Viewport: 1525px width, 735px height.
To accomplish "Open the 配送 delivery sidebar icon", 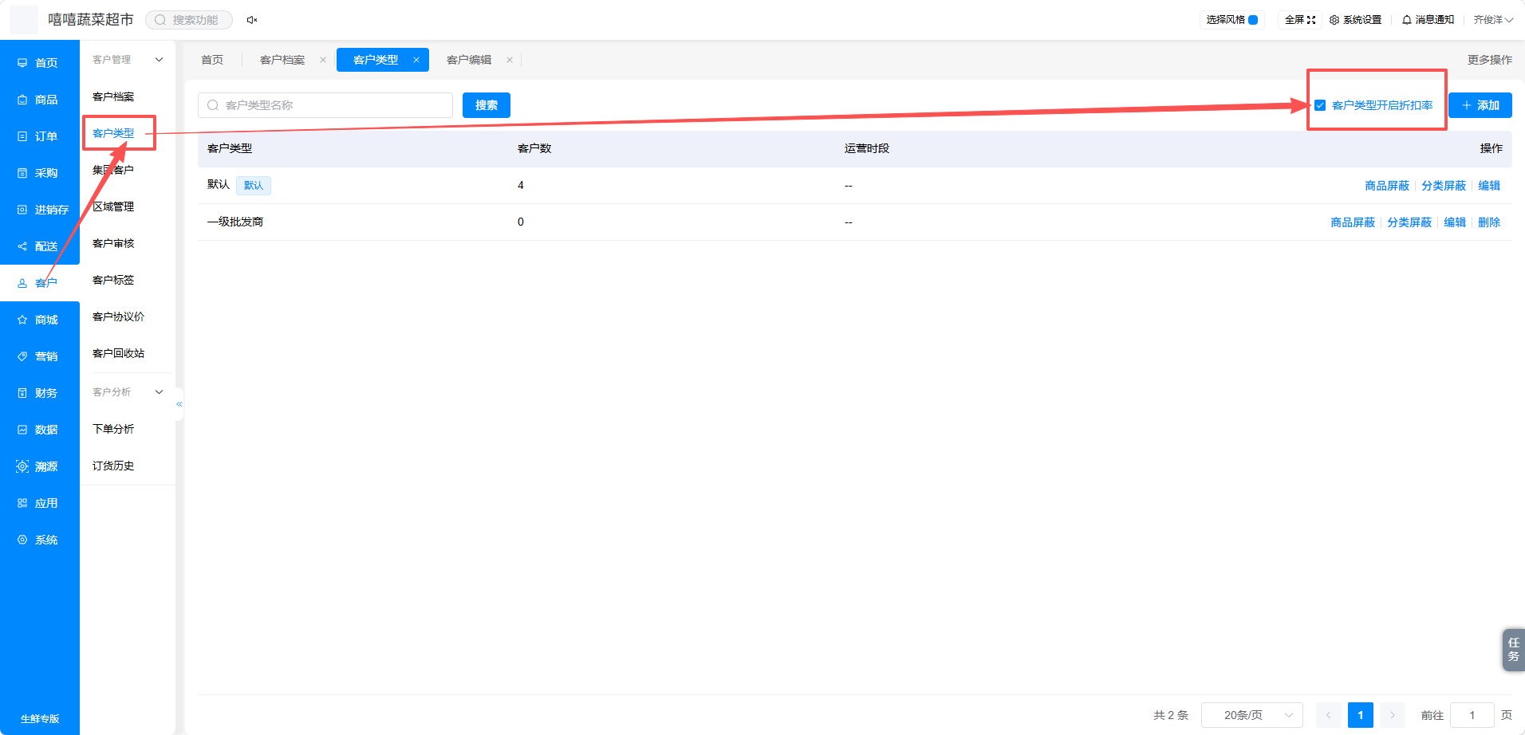I will pyautogui.click(x=22, y=246).
